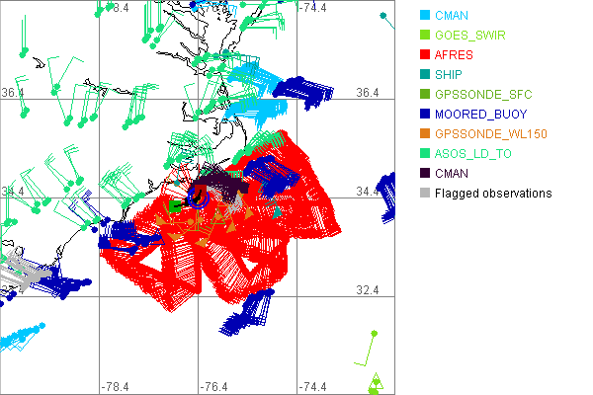Select the GPSSONDE_SFC legend color square
Viewport: 593px width, 395px height.
point(425,95)
